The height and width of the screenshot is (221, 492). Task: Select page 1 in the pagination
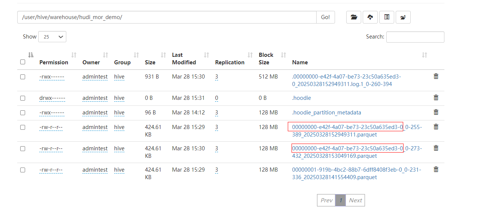340,200
